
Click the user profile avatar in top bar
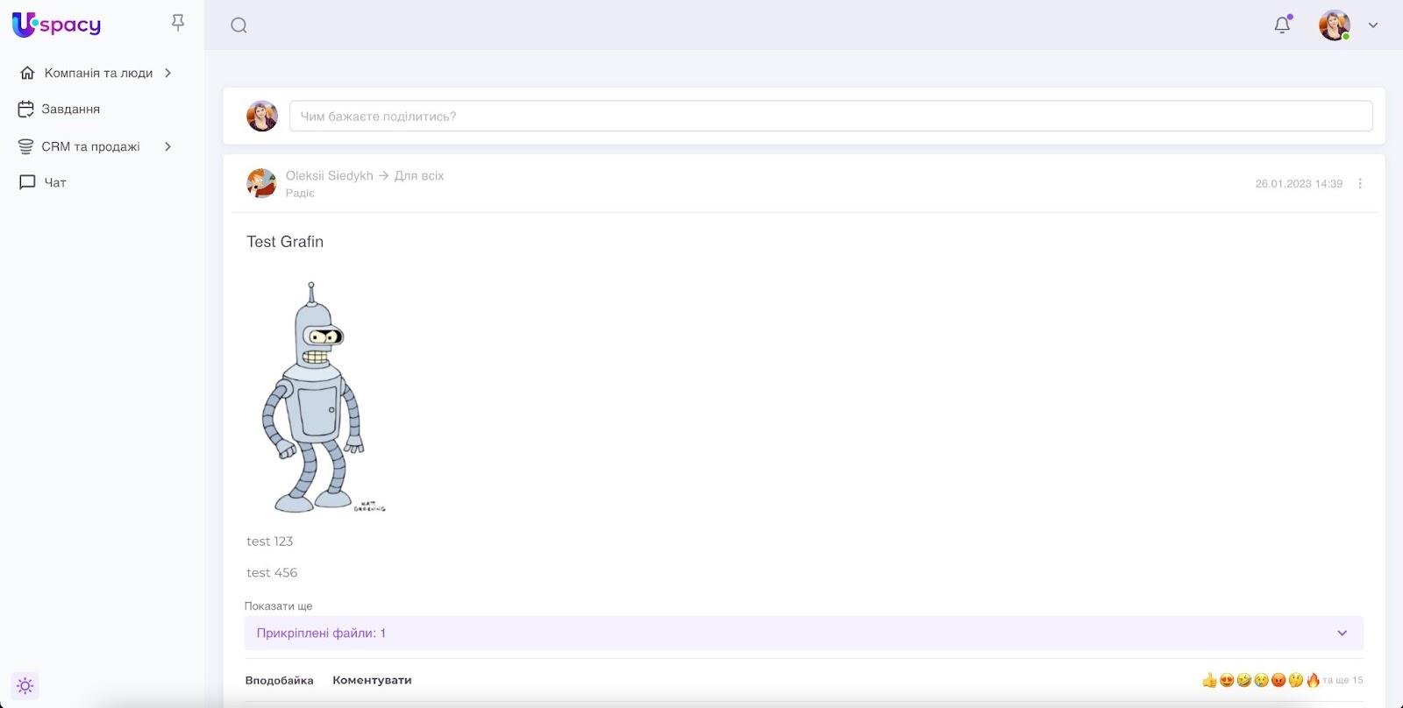point(1334,25)
